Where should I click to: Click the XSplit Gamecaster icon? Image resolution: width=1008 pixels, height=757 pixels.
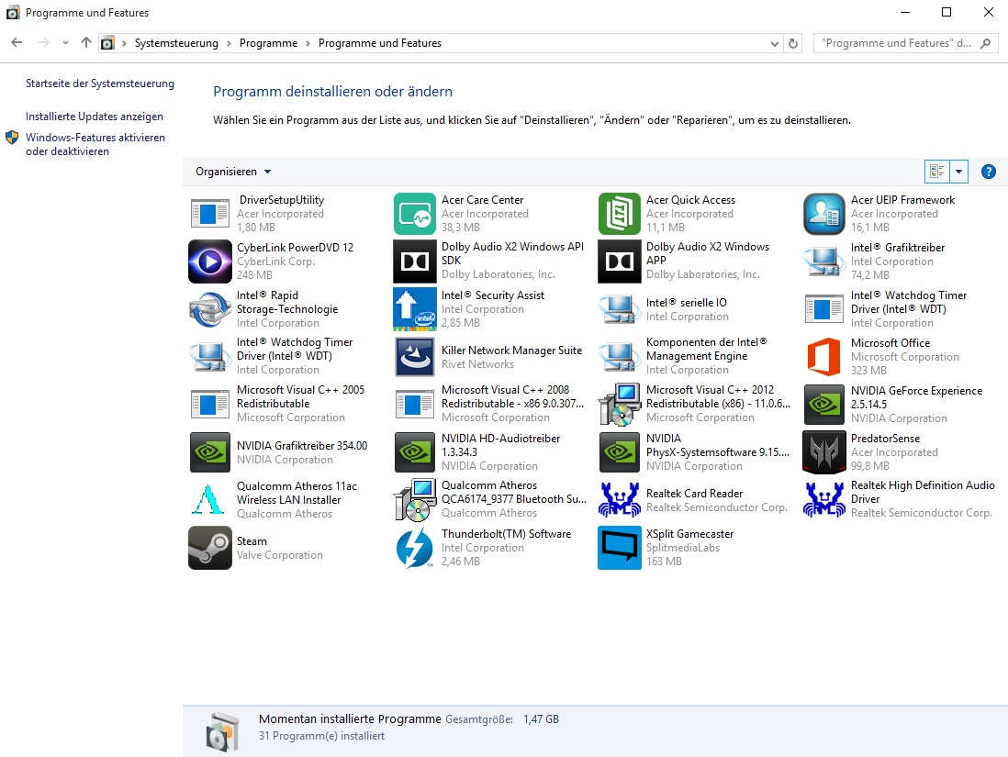(x=619, y=548)
